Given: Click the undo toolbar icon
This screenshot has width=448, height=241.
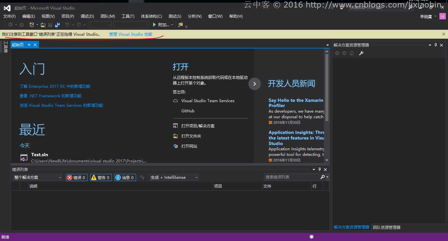Looking at the screenshot, I should (x=67, y=25).
